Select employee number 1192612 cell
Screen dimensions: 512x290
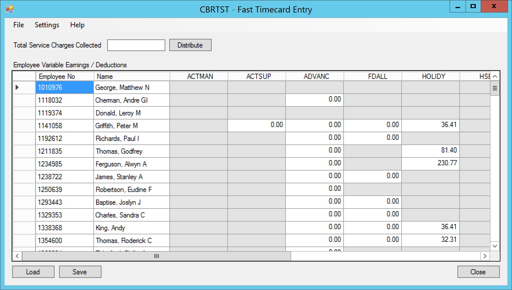pyautogui.click(x=65, y=138)
